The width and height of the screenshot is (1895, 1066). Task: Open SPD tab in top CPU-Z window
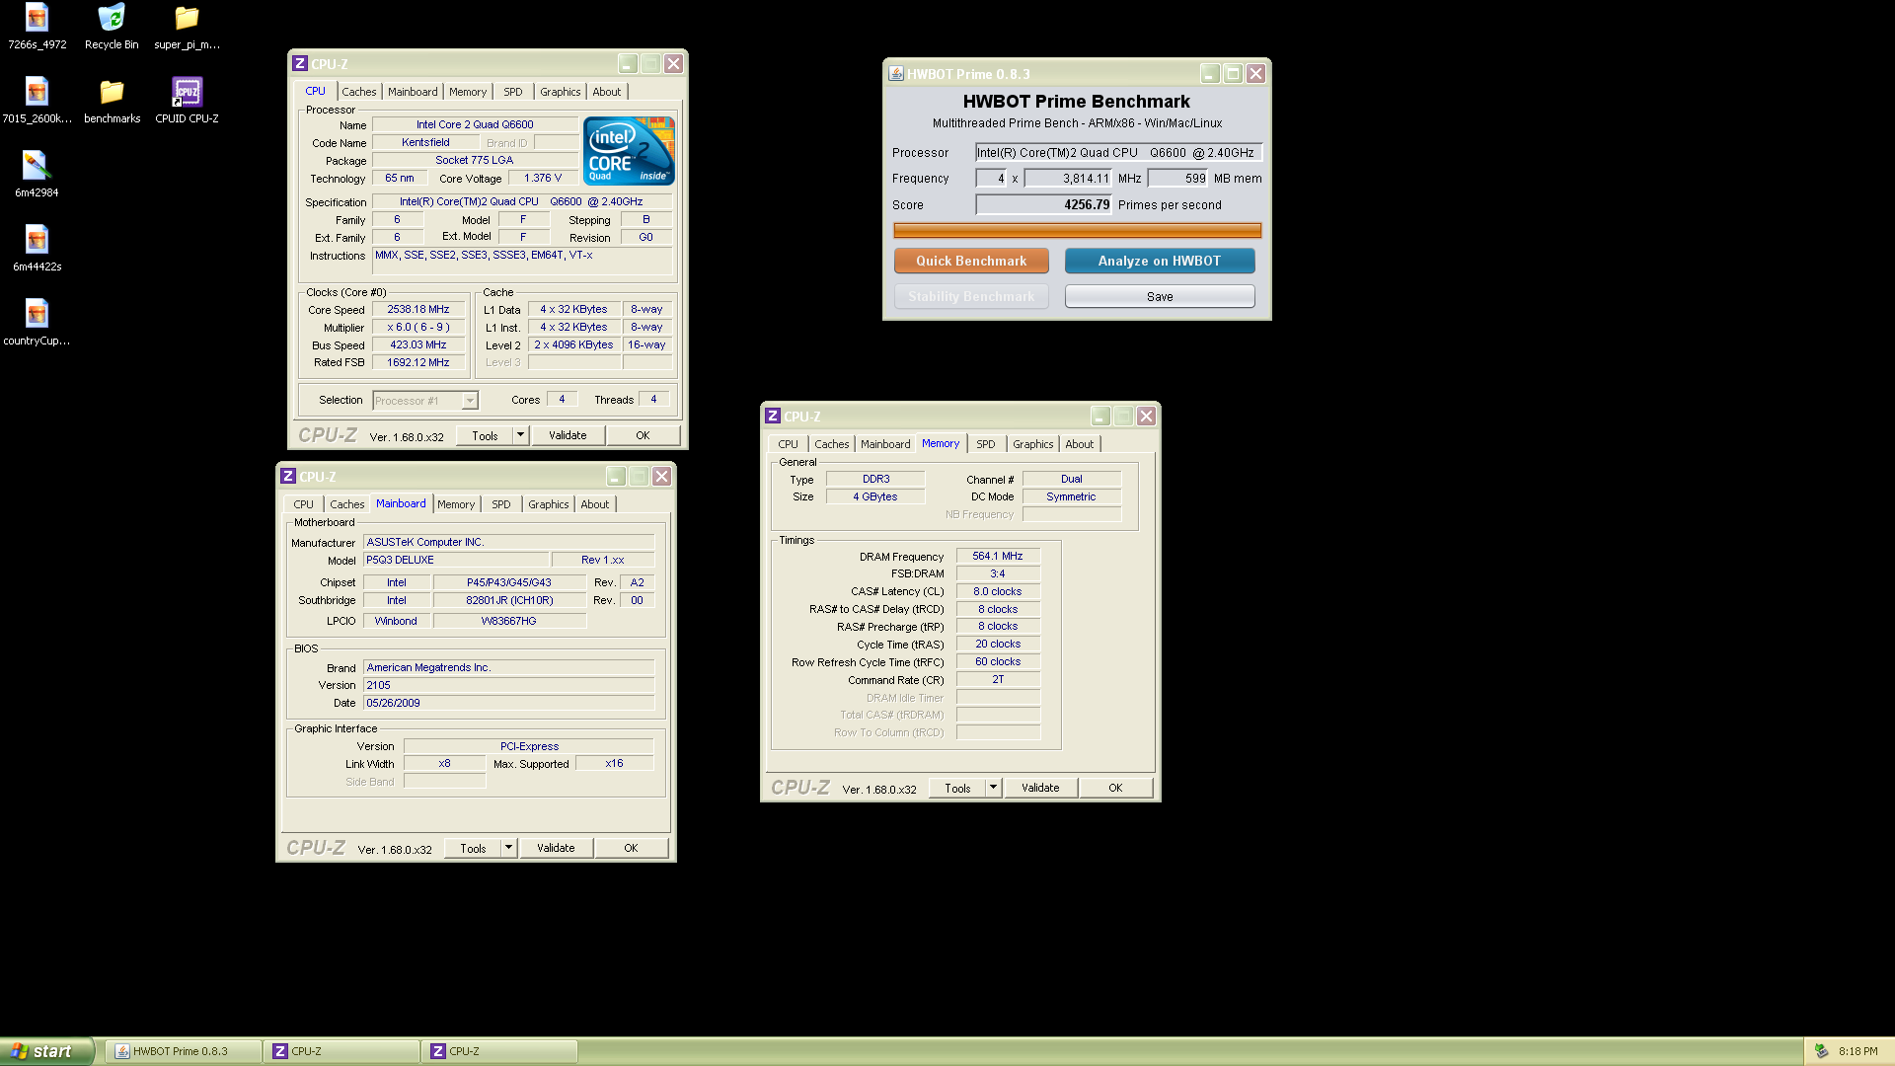pyautogui.click(x=513, y=92)
